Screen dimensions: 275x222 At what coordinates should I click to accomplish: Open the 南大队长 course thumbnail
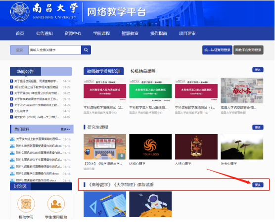click(x=242, y=90)
